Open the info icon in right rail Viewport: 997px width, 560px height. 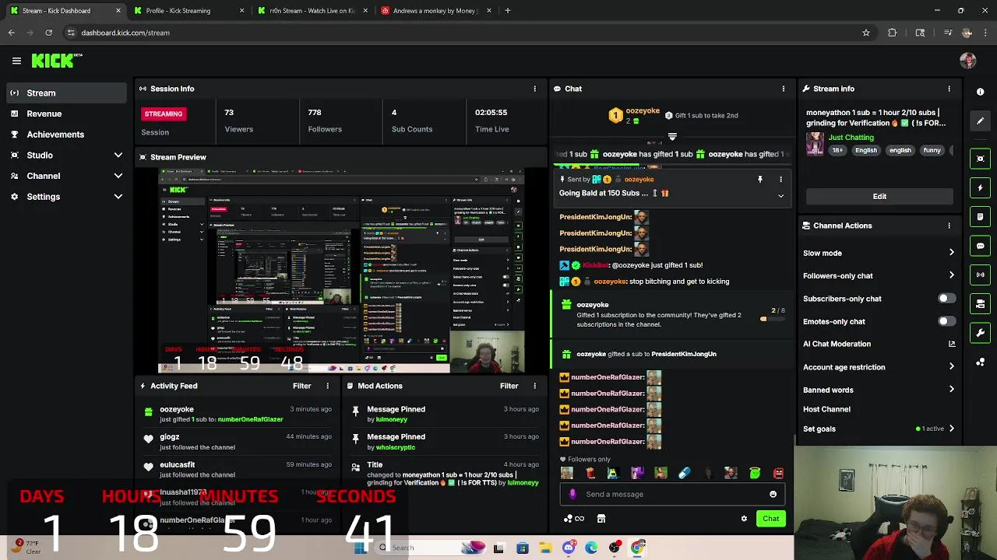(980, 92)
